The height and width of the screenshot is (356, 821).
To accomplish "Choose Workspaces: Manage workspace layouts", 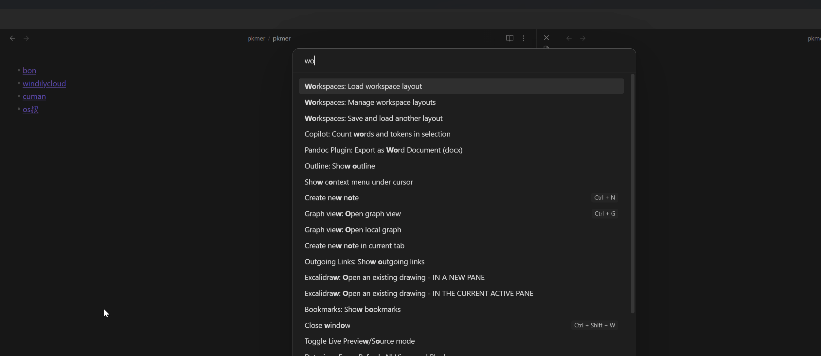I will click(x=370, y=102).
